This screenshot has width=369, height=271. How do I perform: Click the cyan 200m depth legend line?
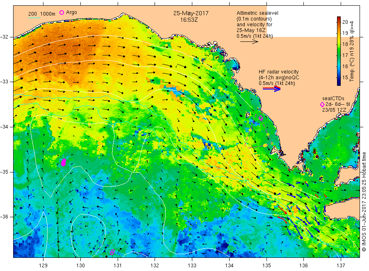coord(34,18)
